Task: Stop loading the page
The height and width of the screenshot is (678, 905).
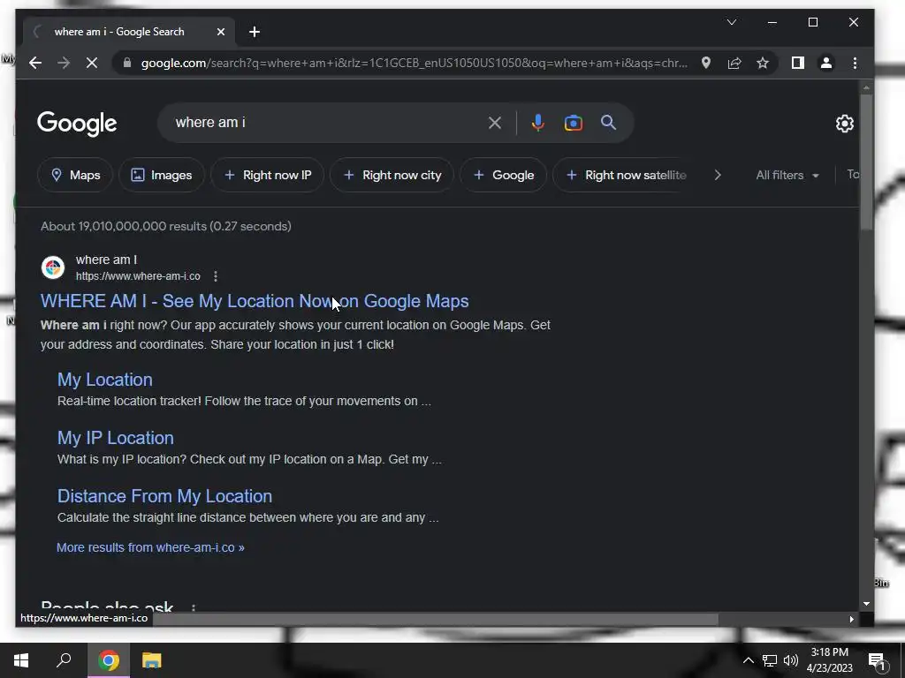Action: click(x=92, y=63)
